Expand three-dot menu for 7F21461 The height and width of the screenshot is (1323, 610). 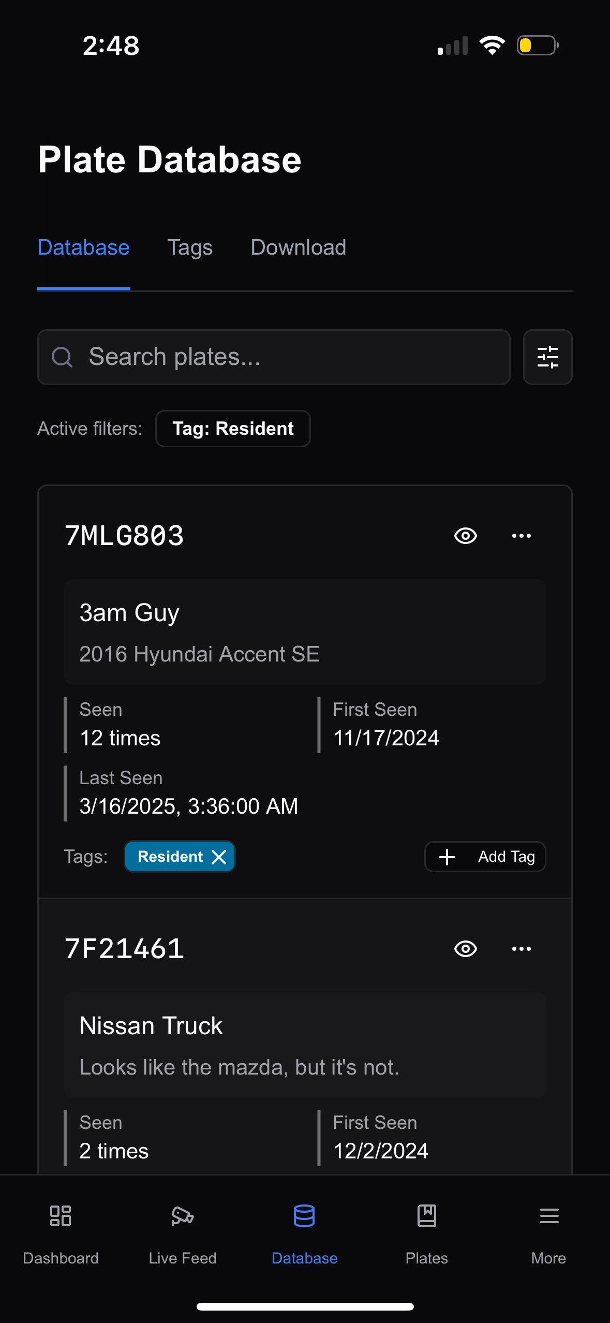(x=522, y=949)
